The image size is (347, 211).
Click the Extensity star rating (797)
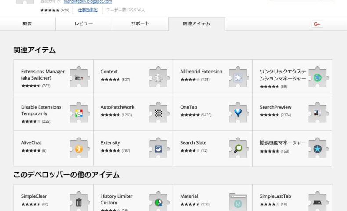[115, 150]
